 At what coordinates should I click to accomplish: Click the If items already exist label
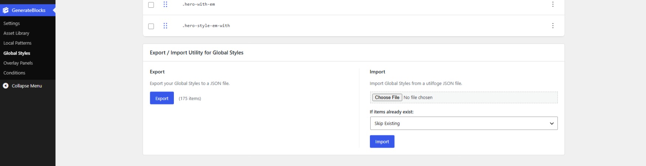[x=392, y=112]
